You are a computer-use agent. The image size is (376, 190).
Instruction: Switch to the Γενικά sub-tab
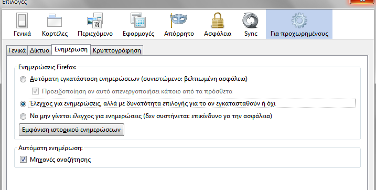pos(17,50)
